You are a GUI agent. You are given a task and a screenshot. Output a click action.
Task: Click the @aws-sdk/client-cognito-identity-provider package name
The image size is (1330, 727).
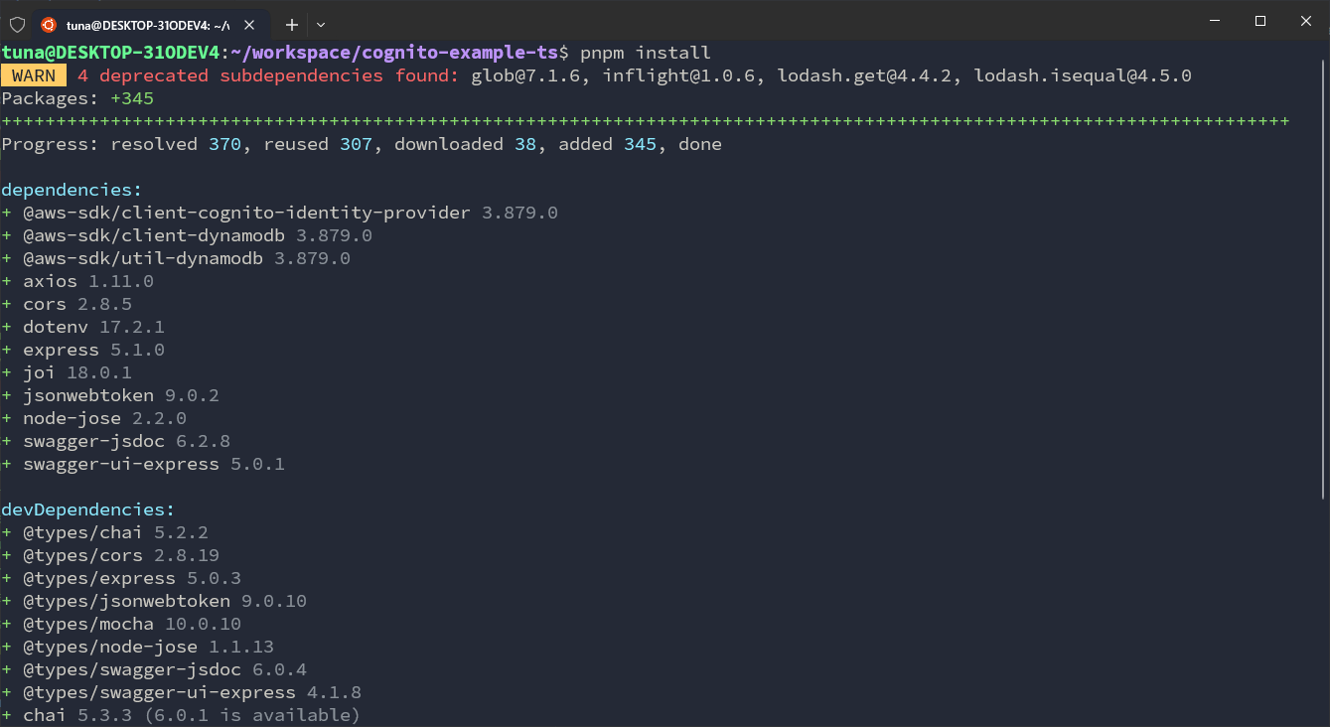[x=246, y=213]
